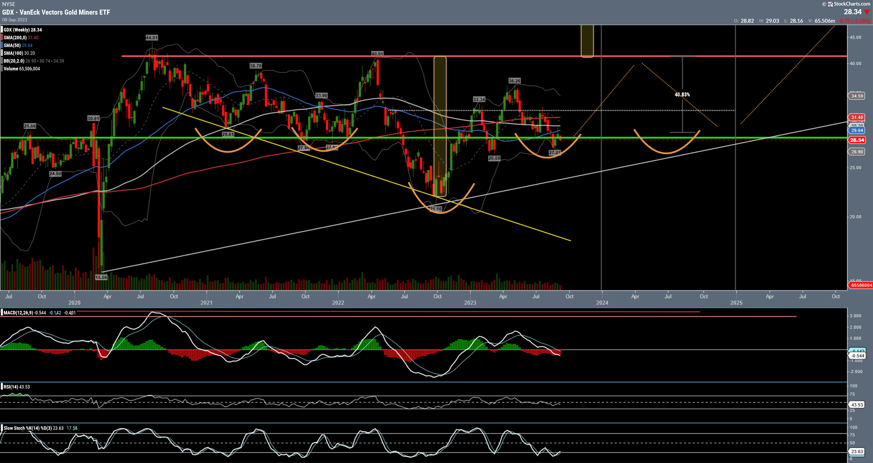The image size is (873, 463).
Task: Click the 15.56 low price label
Action: 101,277
